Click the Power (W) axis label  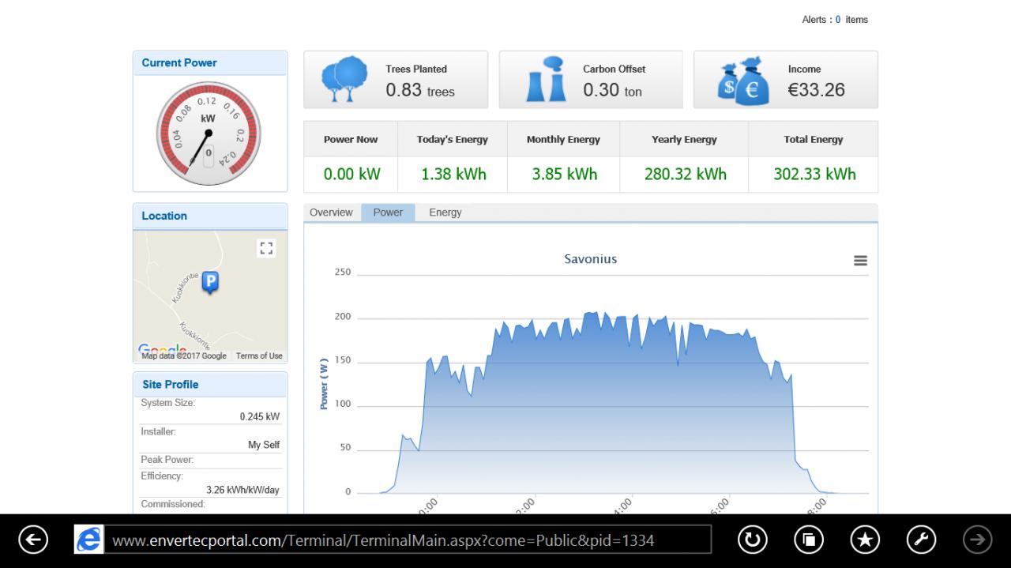click(x=324, y=383)
